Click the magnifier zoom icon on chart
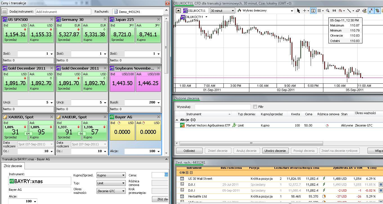The height and width of the screenshot is (204, 383). click(328, 11)
